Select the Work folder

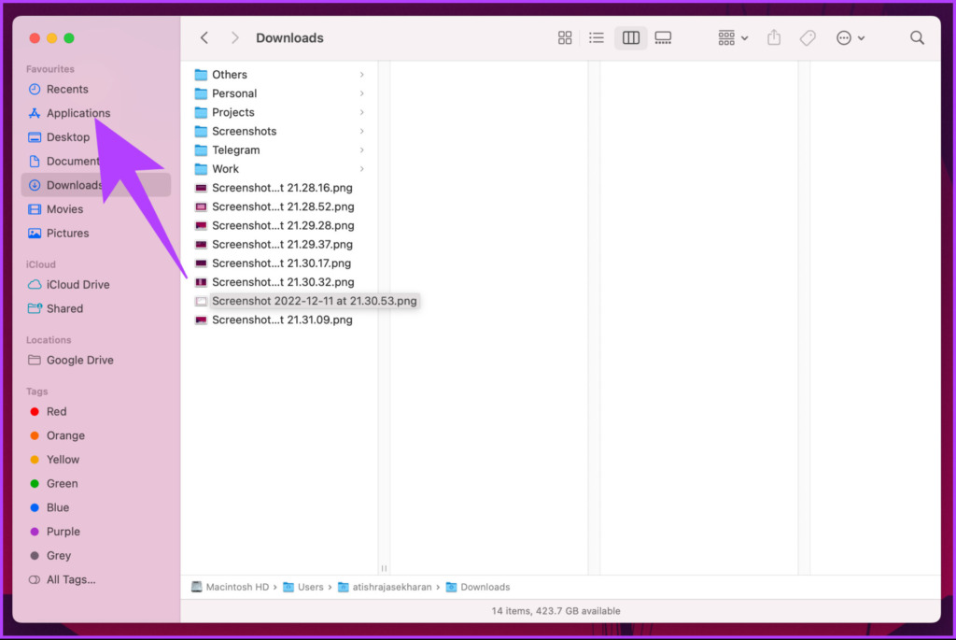click(x=280, y=169)
